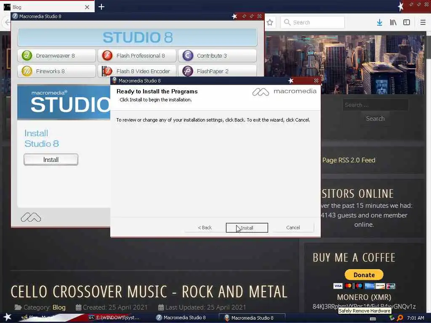Open the Page RSS 2.0 Feed link

pyautogui.click(x=349, y=160)
